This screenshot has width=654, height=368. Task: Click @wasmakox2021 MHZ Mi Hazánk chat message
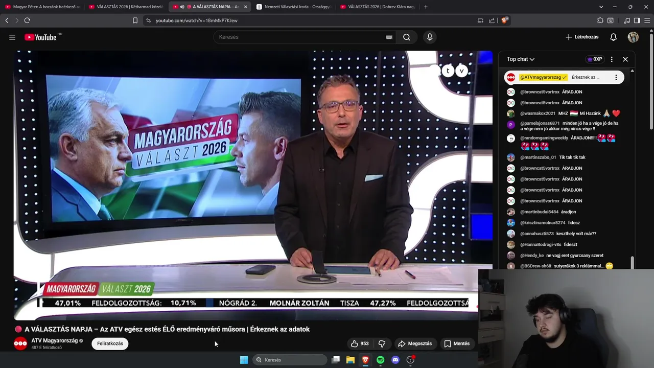566,113
